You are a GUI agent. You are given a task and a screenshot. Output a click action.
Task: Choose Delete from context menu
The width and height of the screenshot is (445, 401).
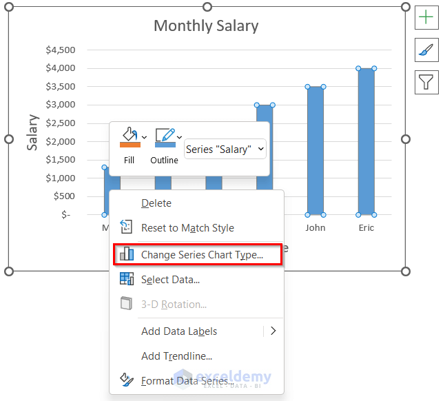pos(197,203)
